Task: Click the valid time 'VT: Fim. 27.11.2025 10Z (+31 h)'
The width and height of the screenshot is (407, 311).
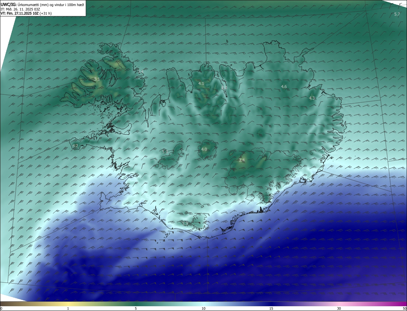Action: [26, 13]
